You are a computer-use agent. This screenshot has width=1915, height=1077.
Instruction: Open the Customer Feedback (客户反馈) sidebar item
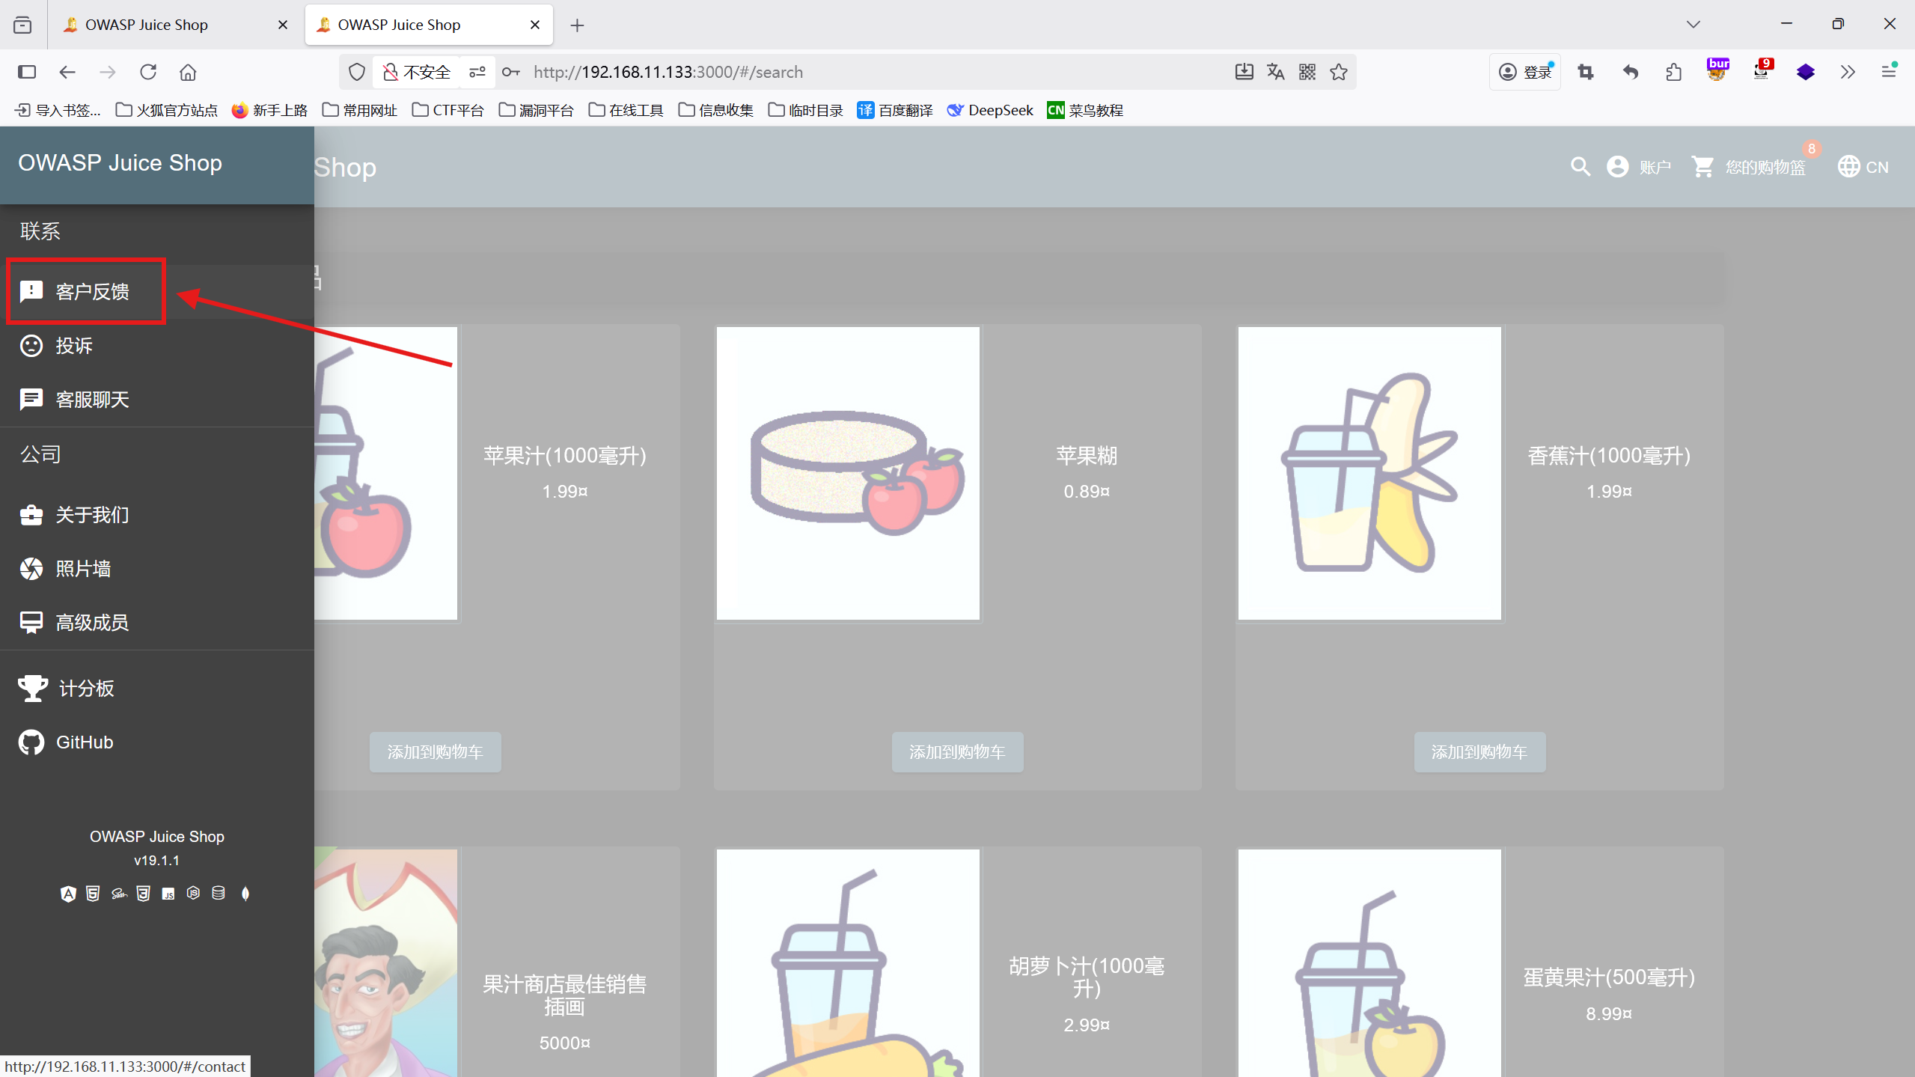coord(91,291)
